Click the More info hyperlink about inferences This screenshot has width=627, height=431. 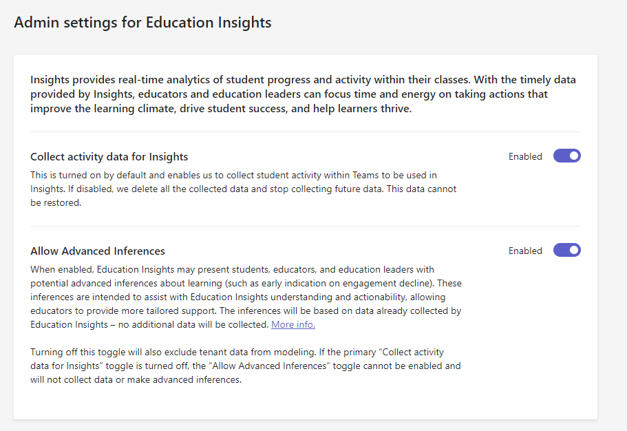click(293, 324)
